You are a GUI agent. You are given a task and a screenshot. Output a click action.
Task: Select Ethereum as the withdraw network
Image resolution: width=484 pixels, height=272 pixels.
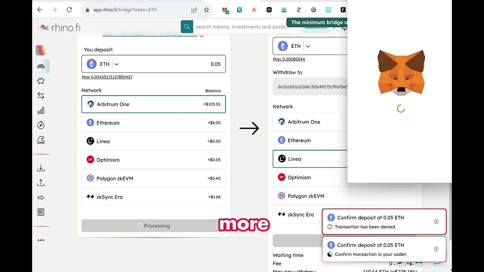pos(310,141)
